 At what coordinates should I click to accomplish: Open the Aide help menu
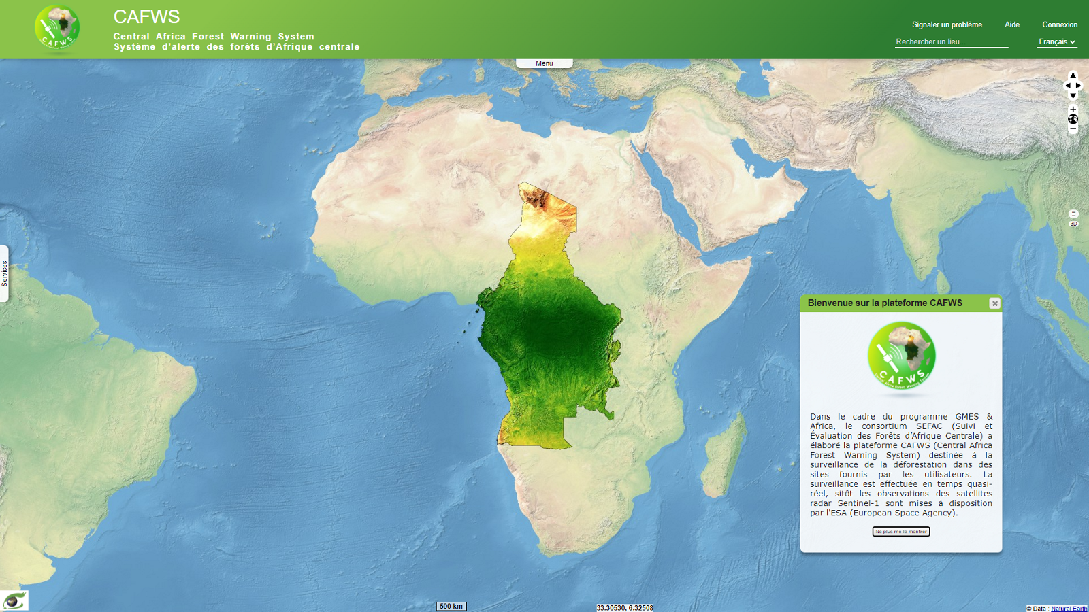(x=1012, y=24)
